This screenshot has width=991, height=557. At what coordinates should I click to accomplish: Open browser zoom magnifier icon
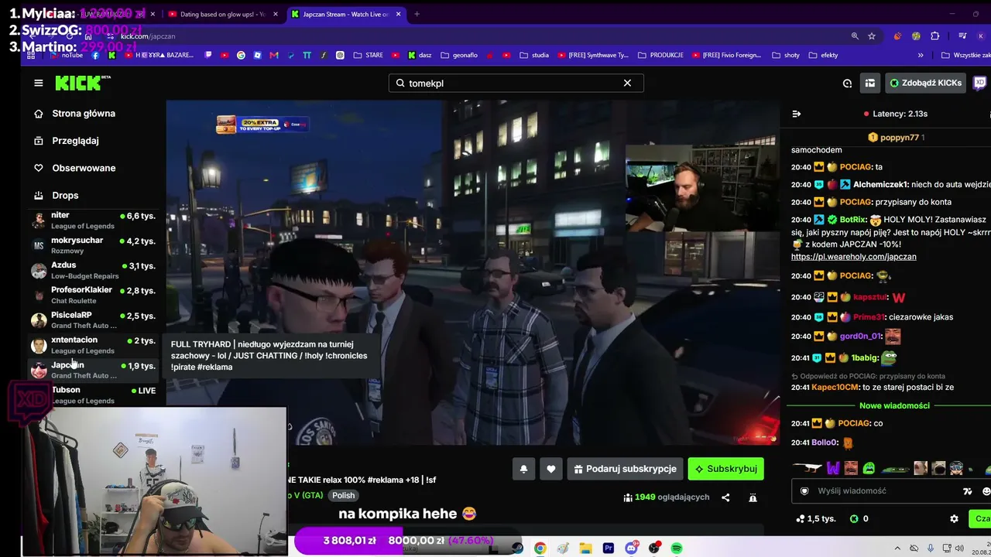pos(855,36)
